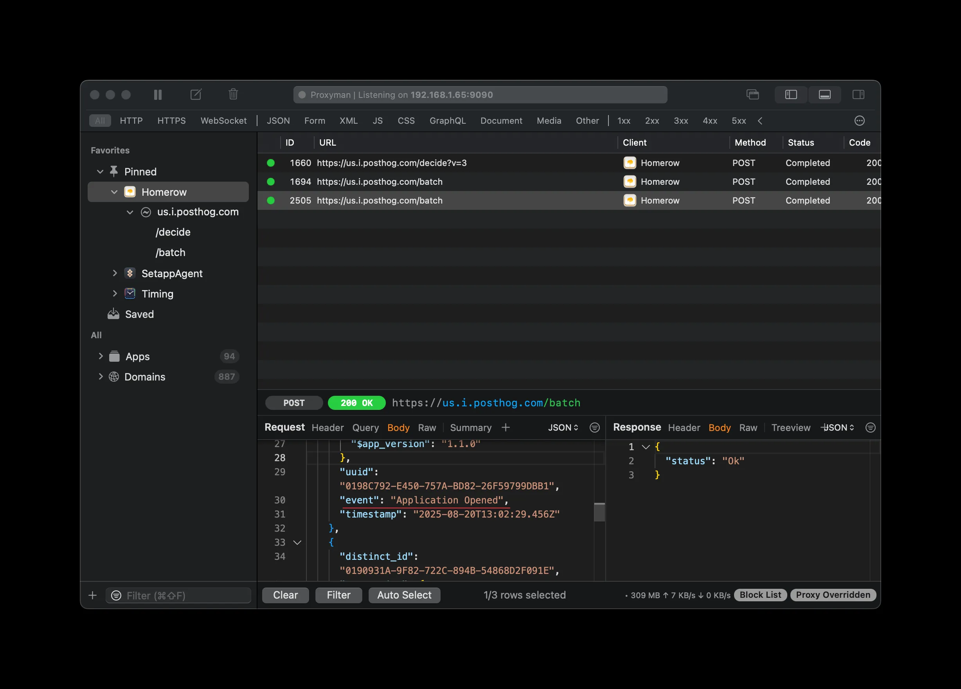The width and height of the screenshot is (961, 689).
Task: Expand the Domains group
Action: tap(101, 377)
